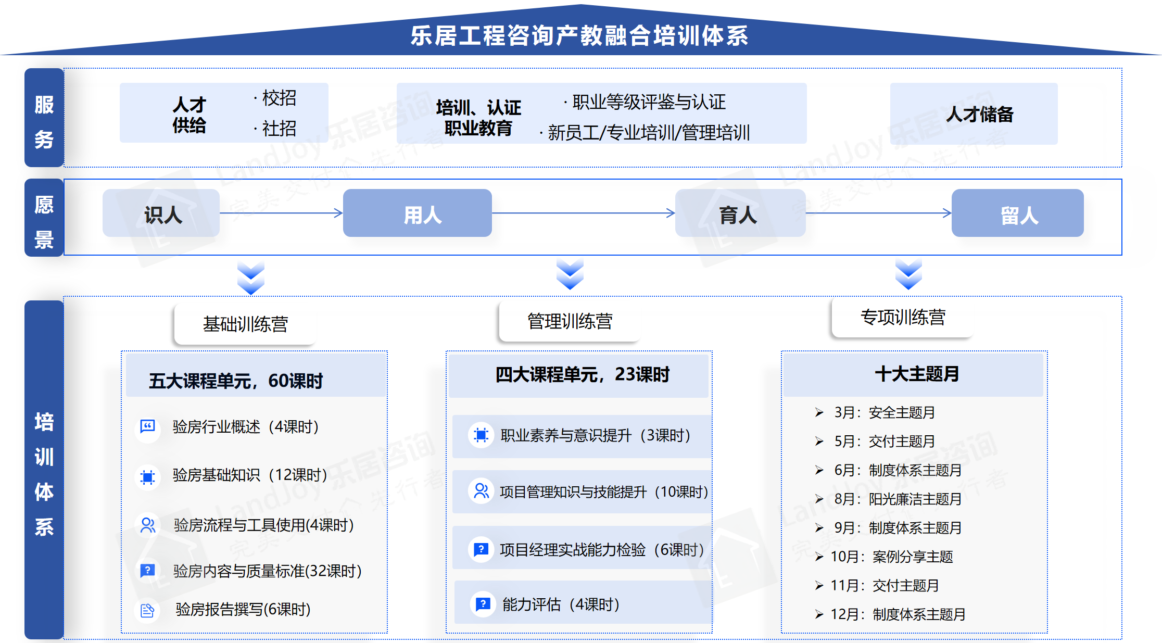This screenshot has width=1162, height=643.
Task: Click the text 3月：安全主题月
Action: (885, 413)
